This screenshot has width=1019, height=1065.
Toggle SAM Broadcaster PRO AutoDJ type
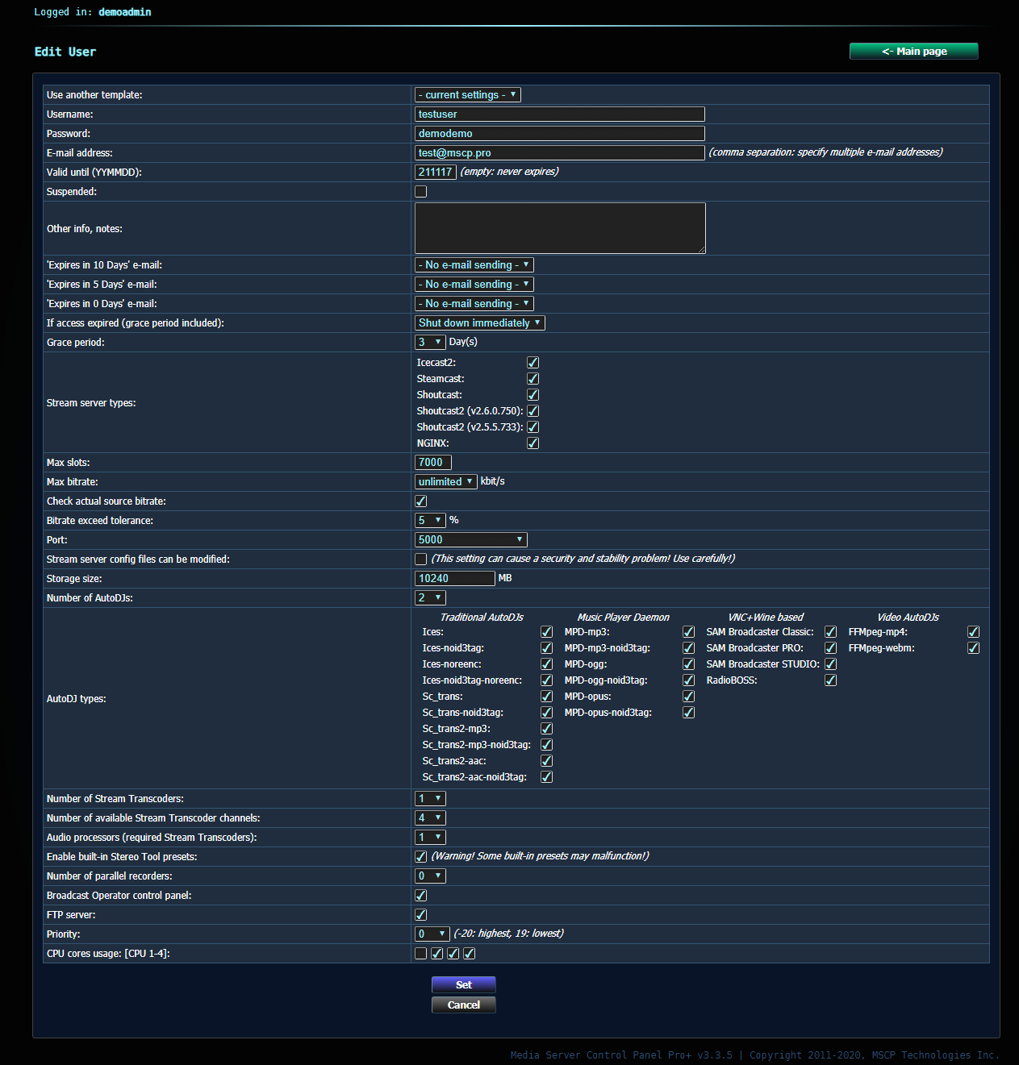pyautogui.click(x=830, y=647)
